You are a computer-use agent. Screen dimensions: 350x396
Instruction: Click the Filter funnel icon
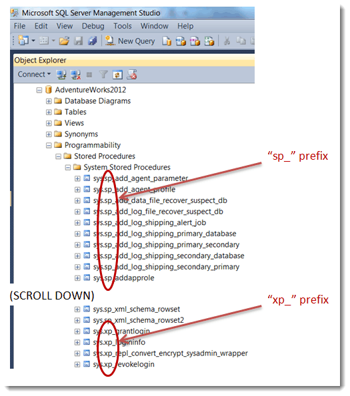click(x=103, y=75)
